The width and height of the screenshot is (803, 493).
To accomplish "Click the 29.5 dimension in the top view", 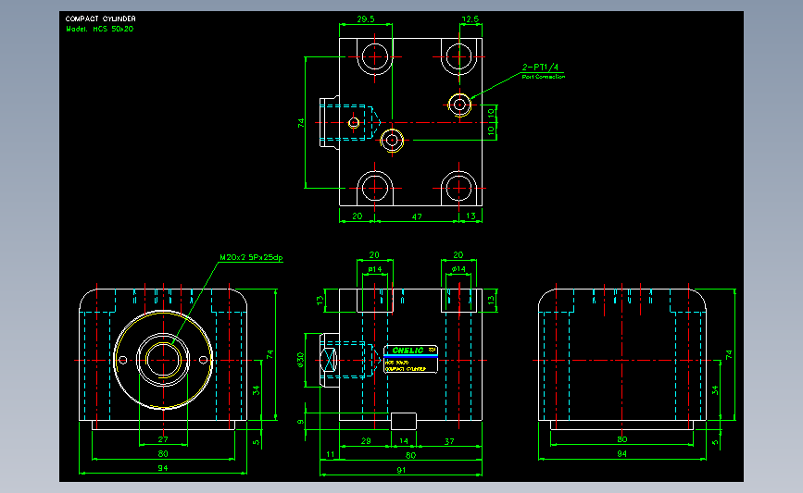I will point(366,18).
